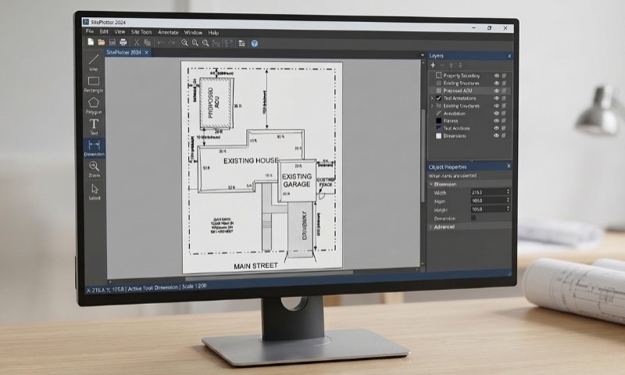Activate the Text tool
This screenshot has width=625, height=375.
94,127
